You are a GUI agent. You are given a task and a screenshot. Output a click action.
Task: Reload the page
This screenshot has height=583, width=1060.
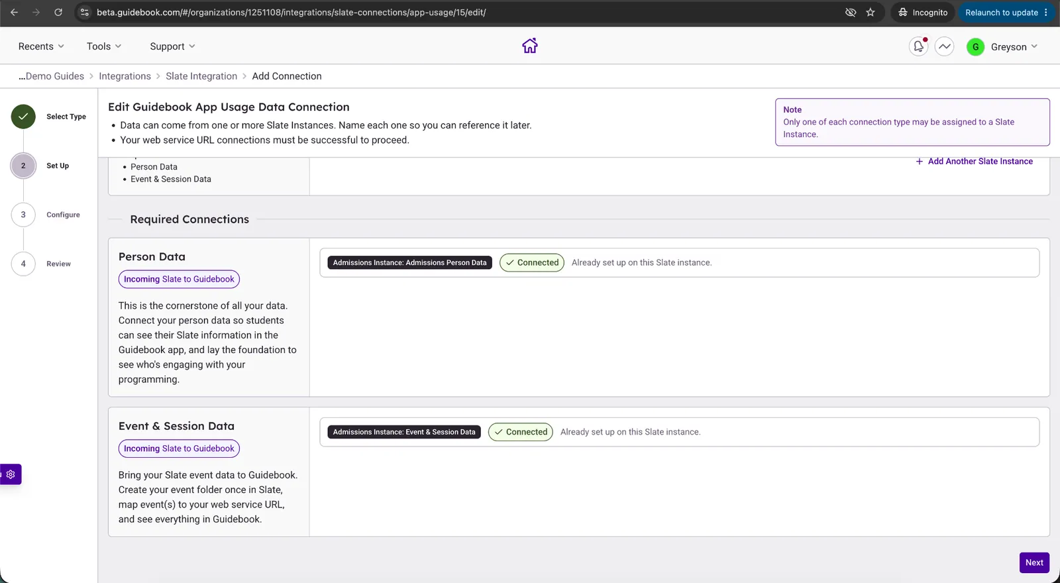(58, 12)
